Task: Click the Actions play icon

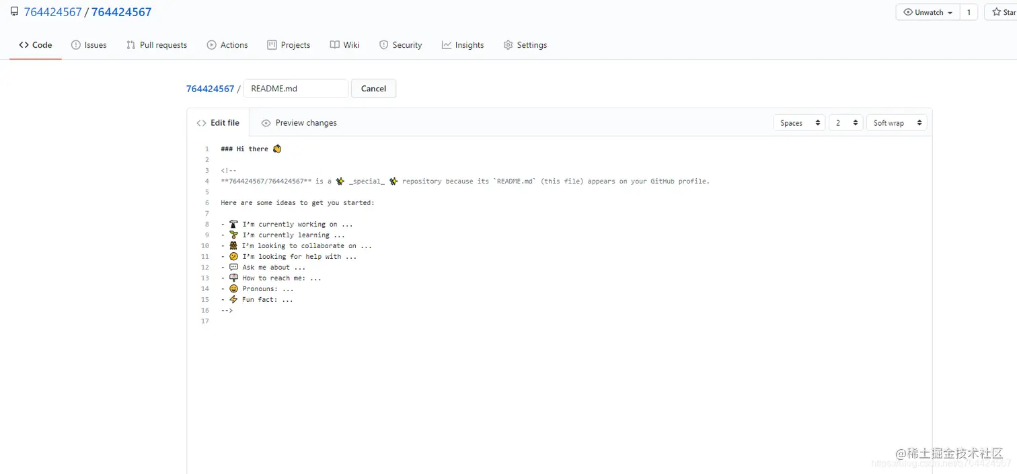Action: click(211, 45)
